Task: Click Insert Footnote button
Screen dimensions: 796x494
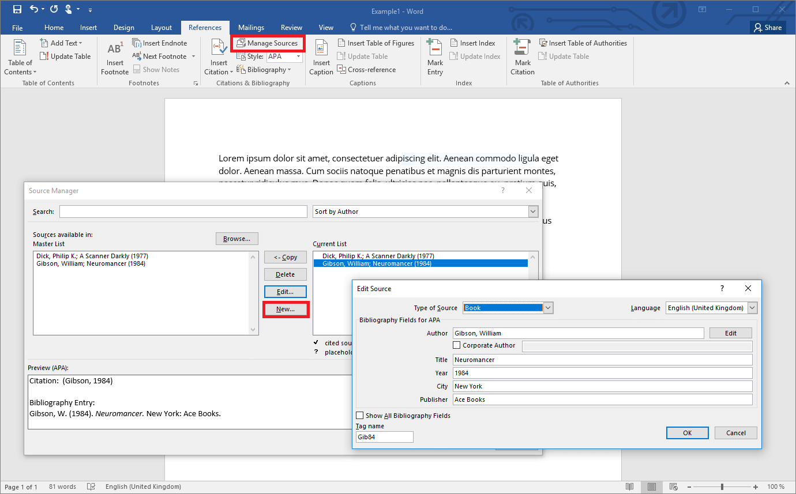Action: [x=115, y=58]
